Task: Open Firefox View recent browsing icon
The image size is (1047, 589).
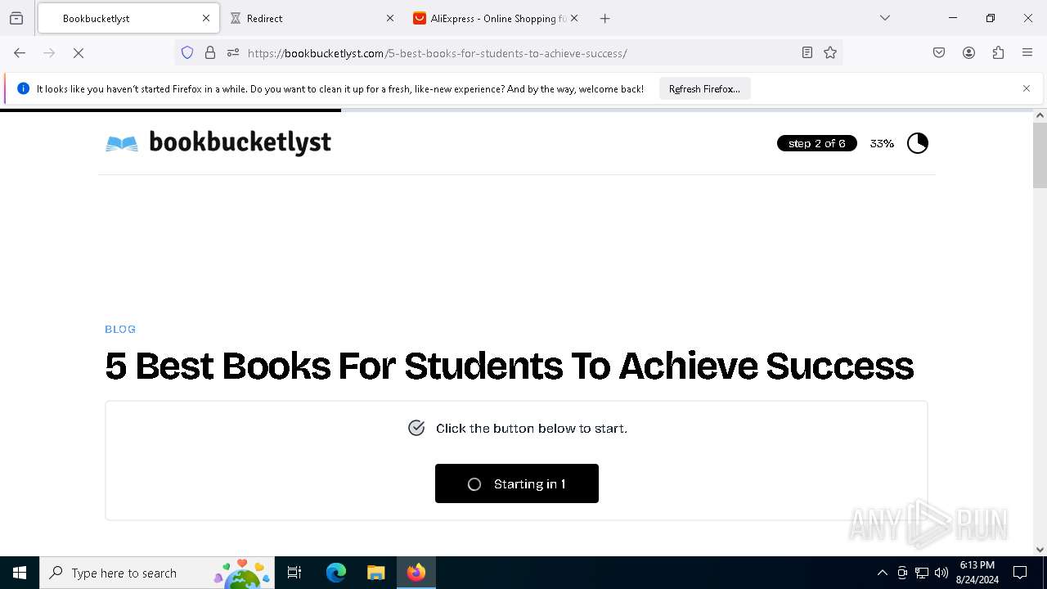Action: coord(16,18)
